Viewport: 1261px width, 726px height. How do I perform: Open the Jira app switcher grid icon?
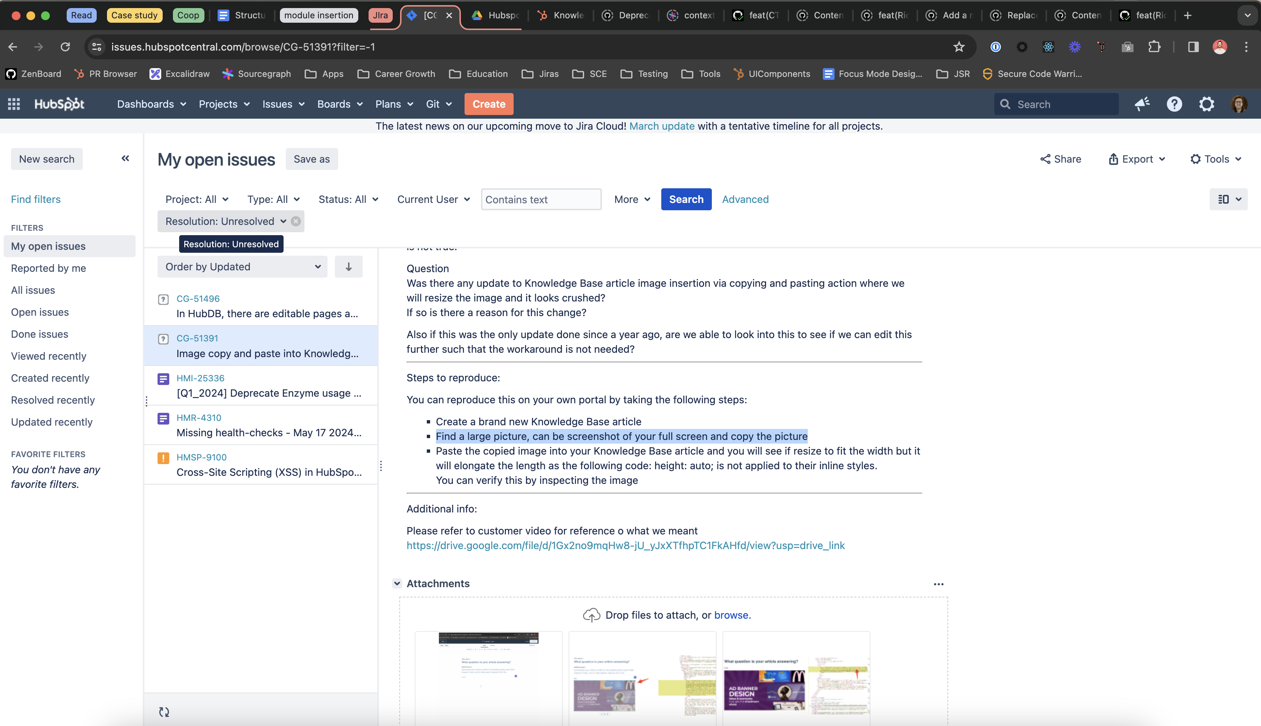tap(14, 104)
